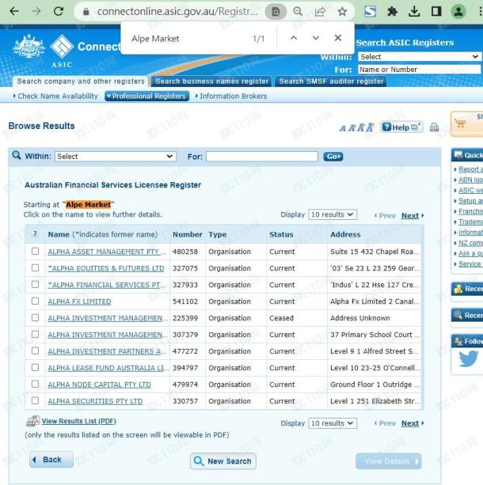Click top Next results link

(x=410, y=215)
